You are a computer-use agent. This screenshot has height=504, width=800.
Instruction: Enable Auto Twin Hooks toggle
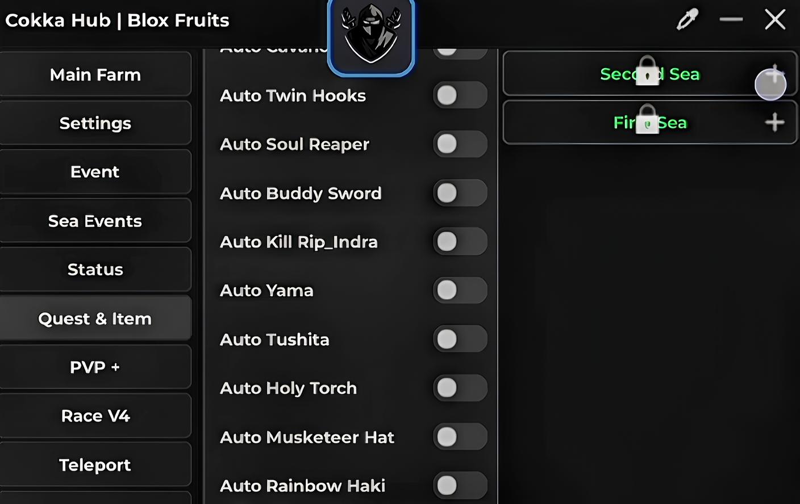460,95
